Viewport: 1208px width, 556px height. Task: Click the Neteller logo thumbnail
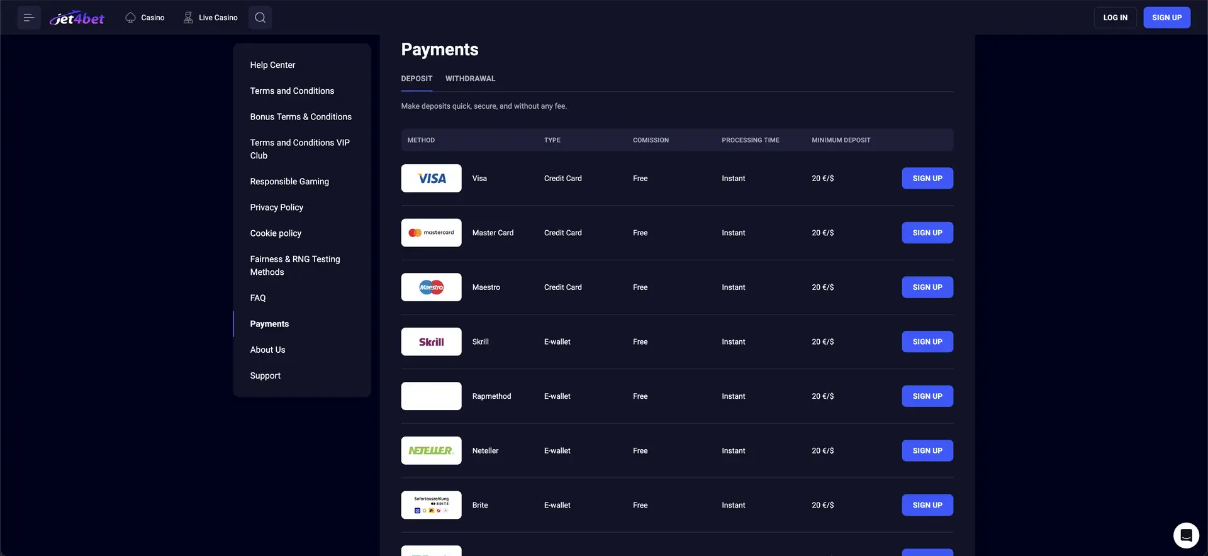pos(431,451)
